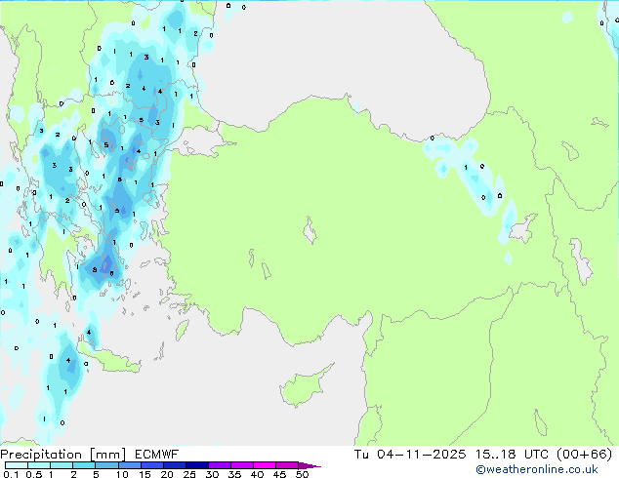The width and height of the screenshot is (619, 478).
Task: Pick the 35–40 mm violet legend swatch
Action: [x=241, y=465]
